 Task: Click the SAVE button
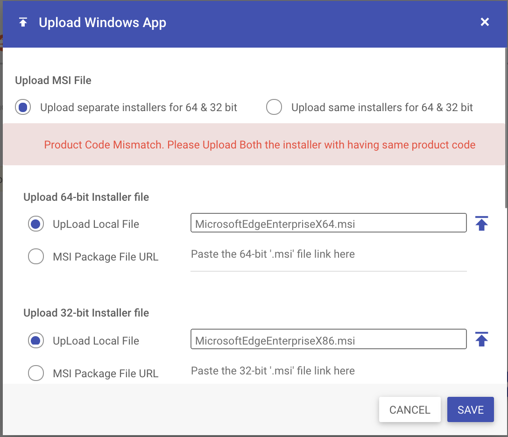click(471, 409)
